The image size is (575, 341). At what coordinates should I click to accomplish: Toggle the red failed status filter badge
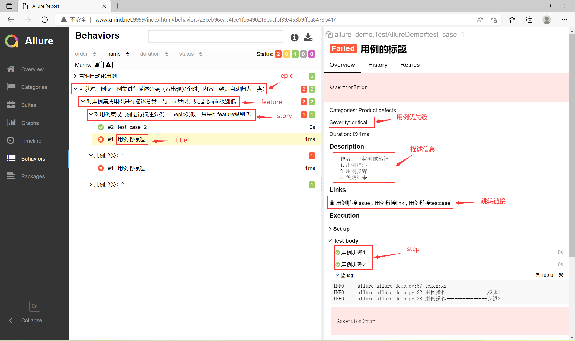(278, 54)
